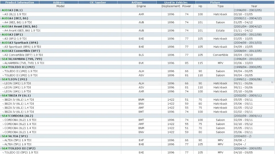275x154 pixels.
Task: Collapse the AUDI A3 Sportback (8PA) group
Action: [x=1, y=43]
